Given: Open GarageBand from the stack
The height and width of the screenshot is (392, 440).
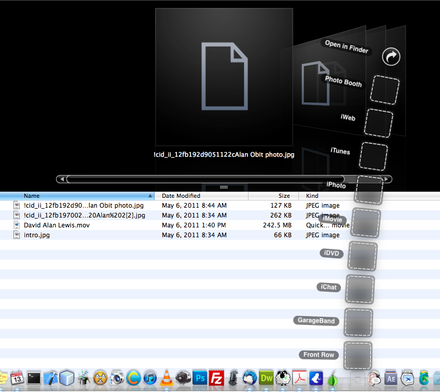Looking at the screenshot, I should pyautogui.click(x=359, y=322).
